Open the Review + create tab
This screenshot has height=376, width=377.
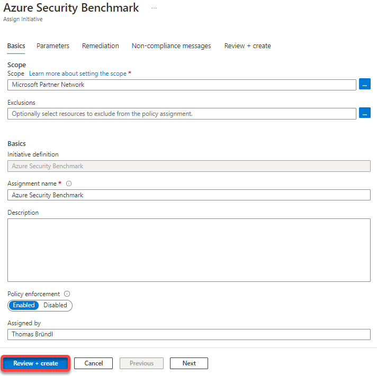tap(248, 46)
